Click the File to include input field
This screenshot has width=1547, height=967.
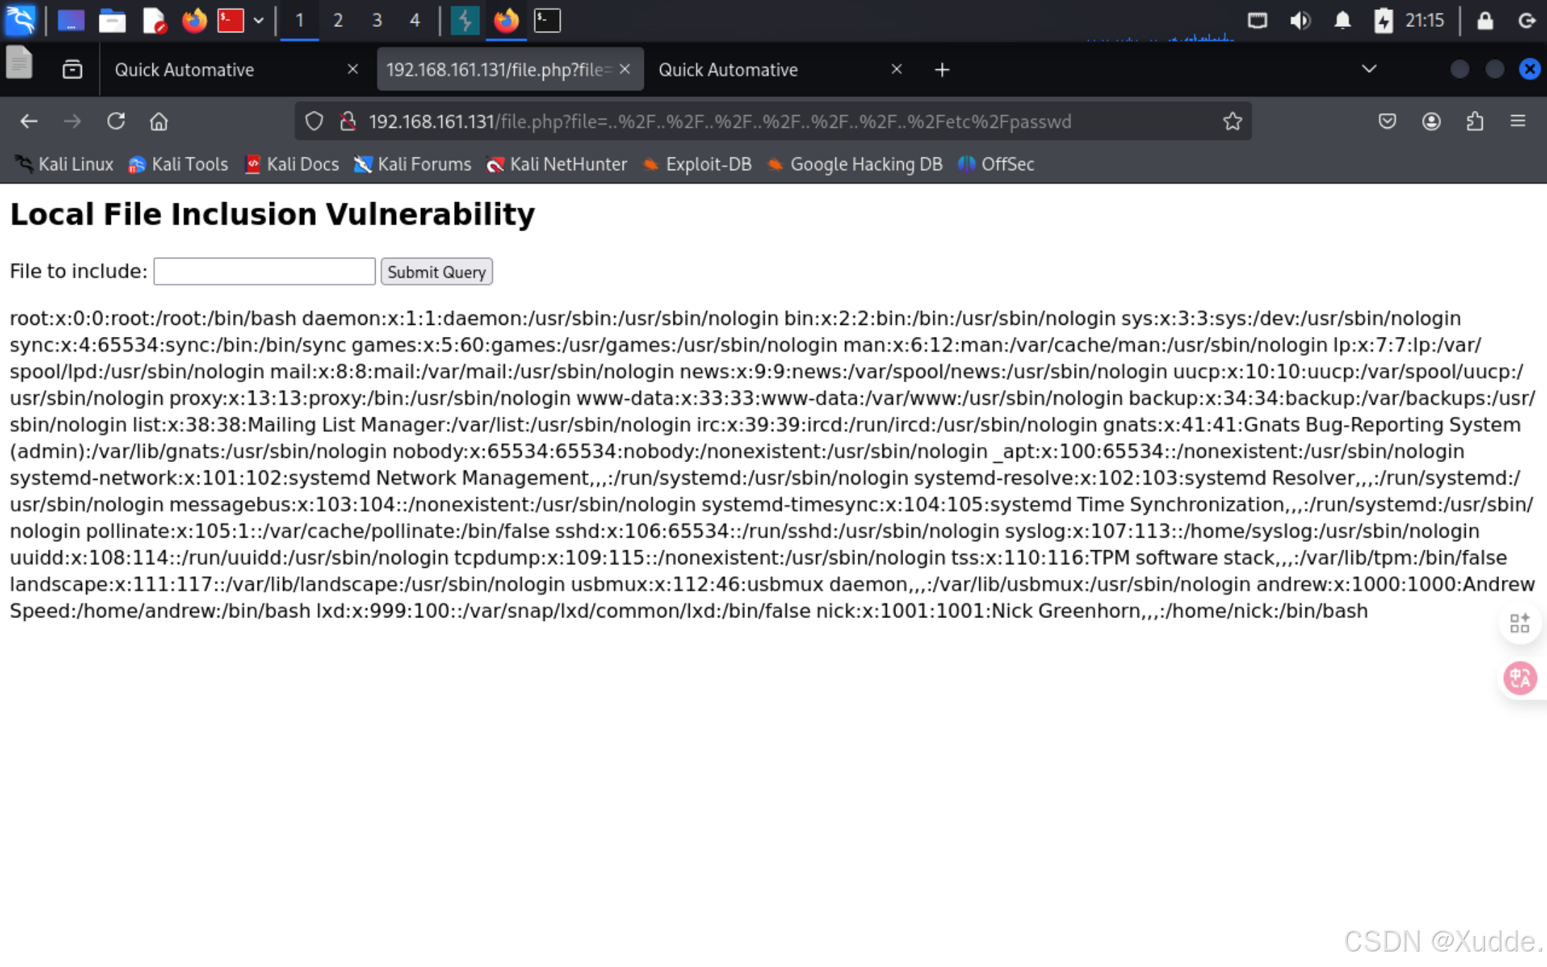click(264, 271)
